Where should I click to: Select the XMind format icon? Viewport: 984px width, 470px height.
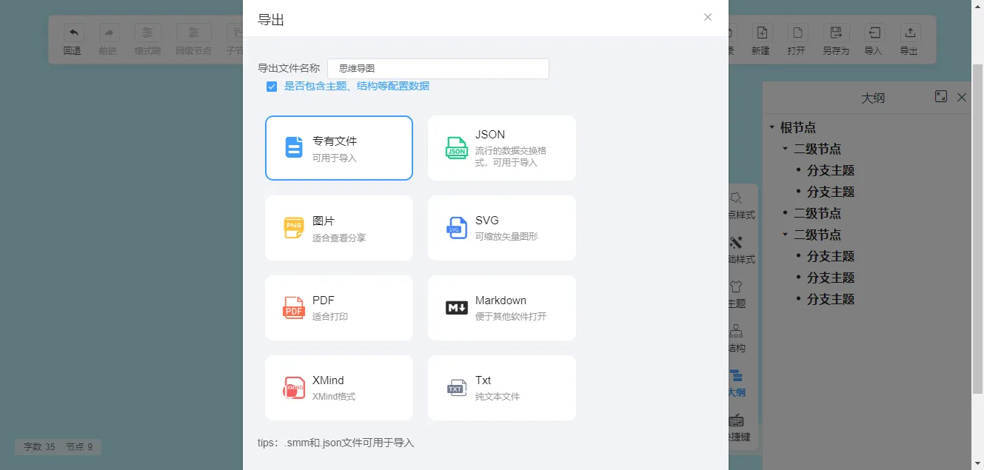coord(294,388)
